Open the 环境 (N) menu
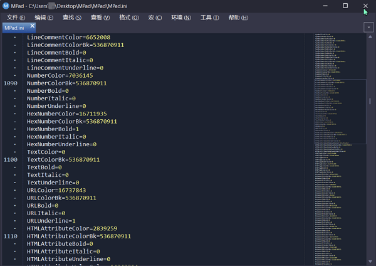 [181, 18]
